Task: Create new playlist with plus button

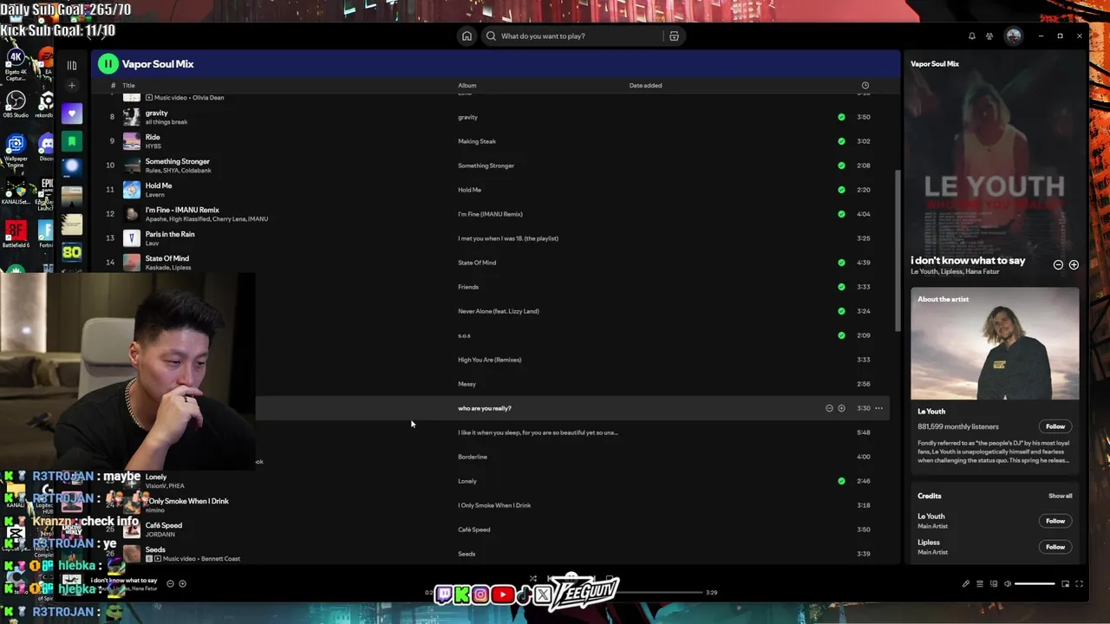Action: point(72,85)
